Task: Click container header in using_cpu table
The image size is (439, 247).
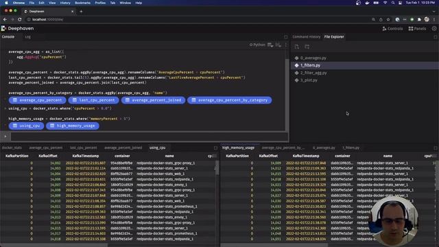Action: (x=122, y=156)
